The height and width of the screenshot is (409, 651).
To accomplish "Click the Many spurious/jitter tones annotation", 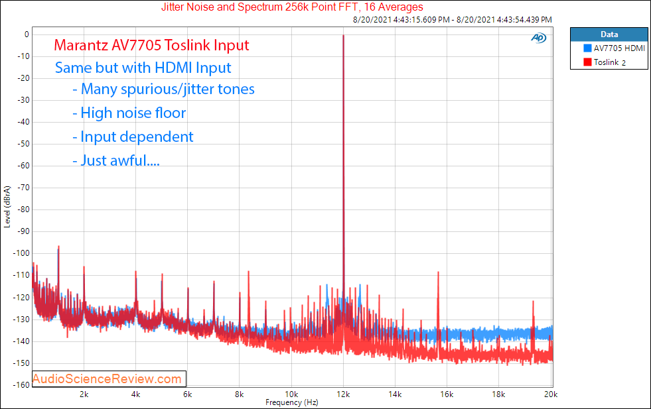I will (x=164, y=89).
